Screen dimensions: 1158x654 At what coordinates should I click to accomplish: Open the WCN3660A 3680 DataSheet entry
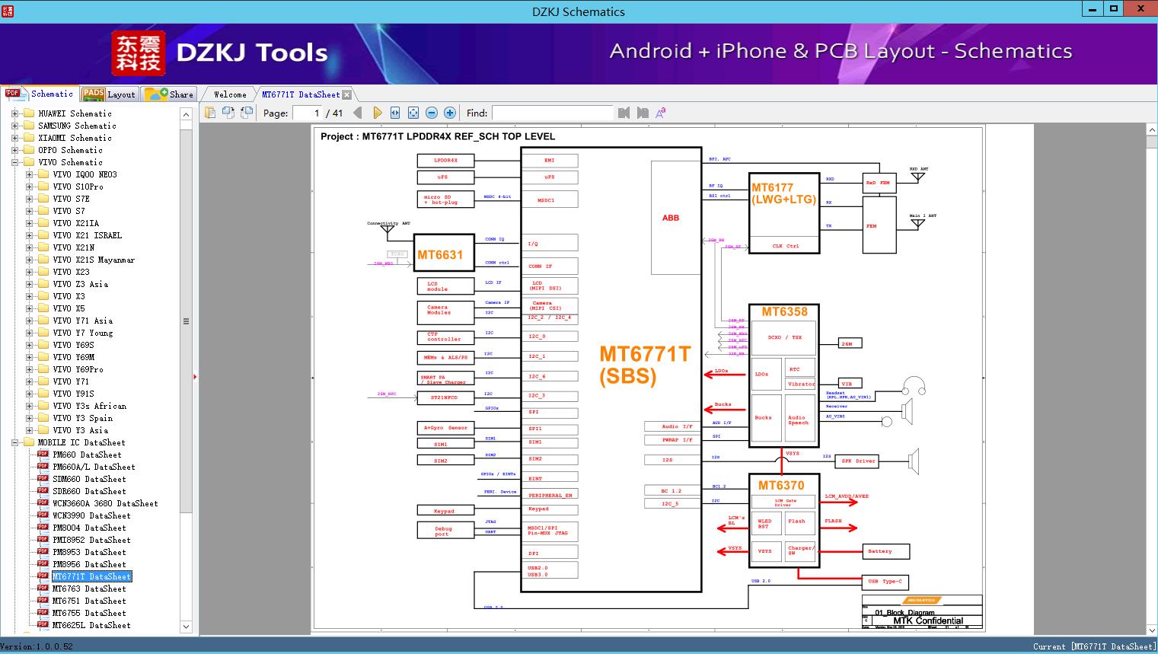105,503
